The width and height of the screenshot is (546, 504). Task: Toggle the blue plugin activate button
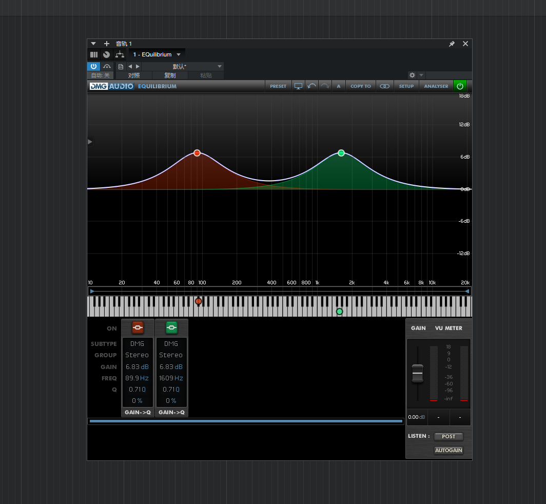pos(93,66)
